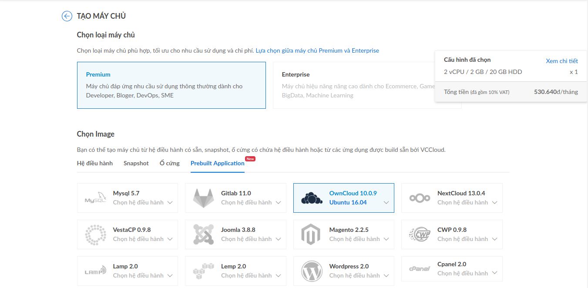This screenshot has width=588, height=288.
Task: Click Magento 2.2.5 title text
Action: 349,230
